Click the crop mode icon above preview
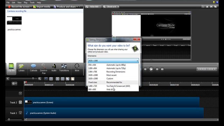 (x=203, y=7)
